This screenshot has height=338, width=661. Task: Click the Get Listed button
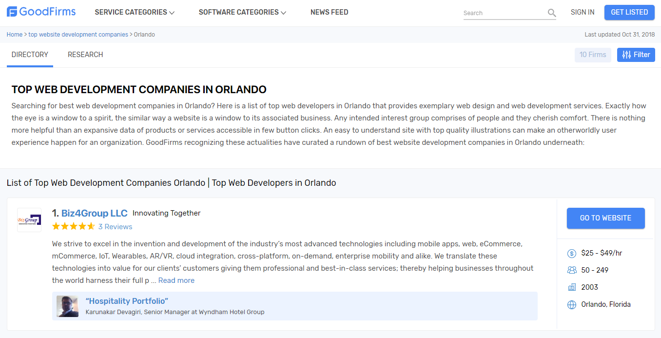(x=629, y=12)
